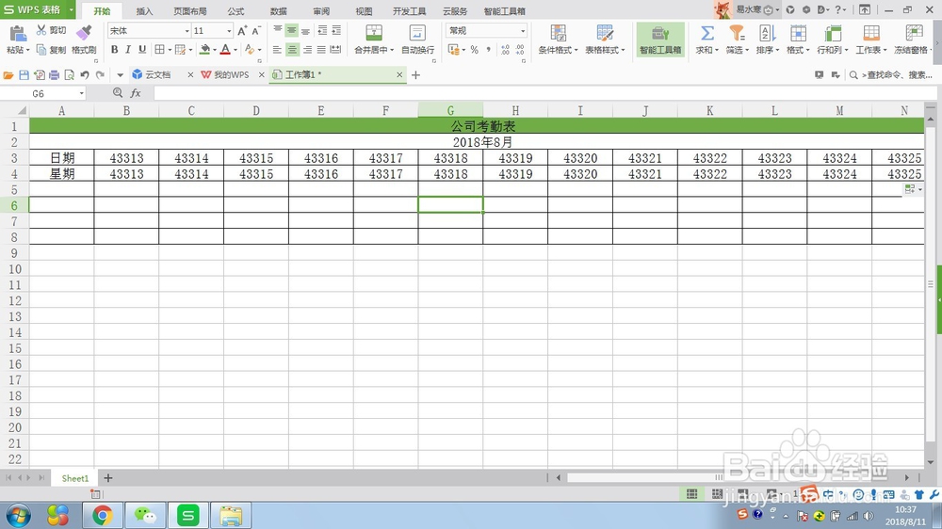Toggle Underline formatting

tap(142, 50)
